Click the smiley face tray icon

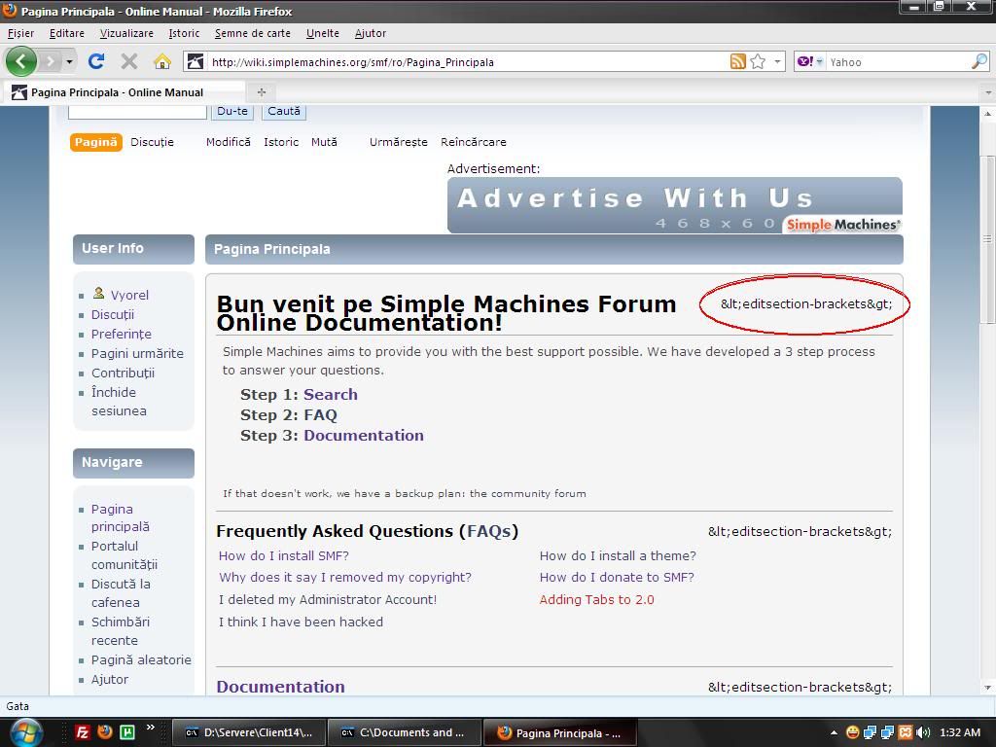pos(853,732)
